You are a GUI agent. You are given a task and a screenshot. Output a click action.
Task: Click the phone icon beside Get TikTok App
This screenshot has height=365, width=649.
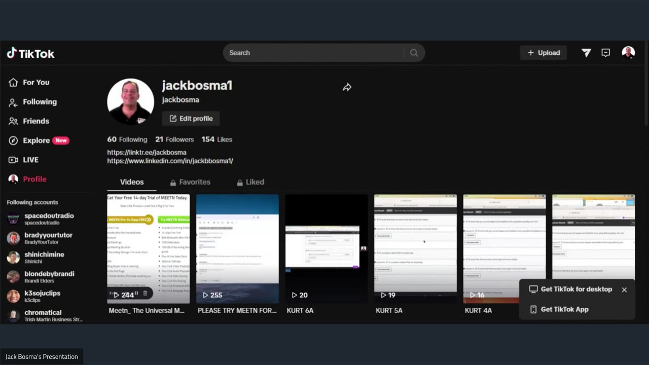point(533,309)
